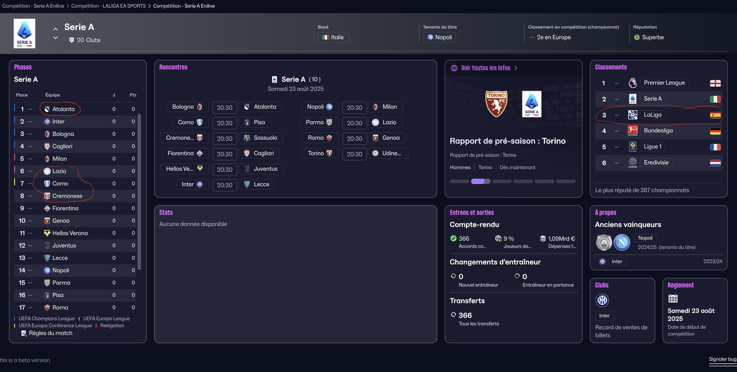This screenshot has height=372, width=737.
Task: Click the globe icon beside Voir toutes les infos
Action: tap(454, 68)
